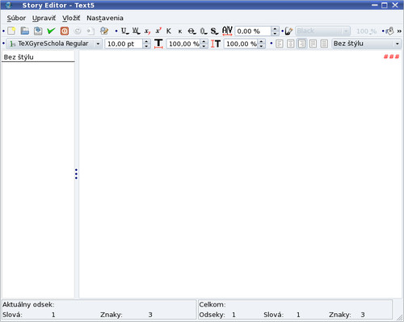Click the Save to file icon

tap(38, 31)
